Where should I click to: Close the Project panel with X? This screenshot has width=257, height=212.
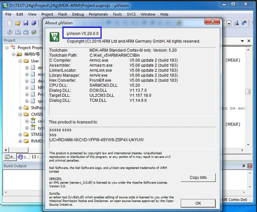point(249,41)
